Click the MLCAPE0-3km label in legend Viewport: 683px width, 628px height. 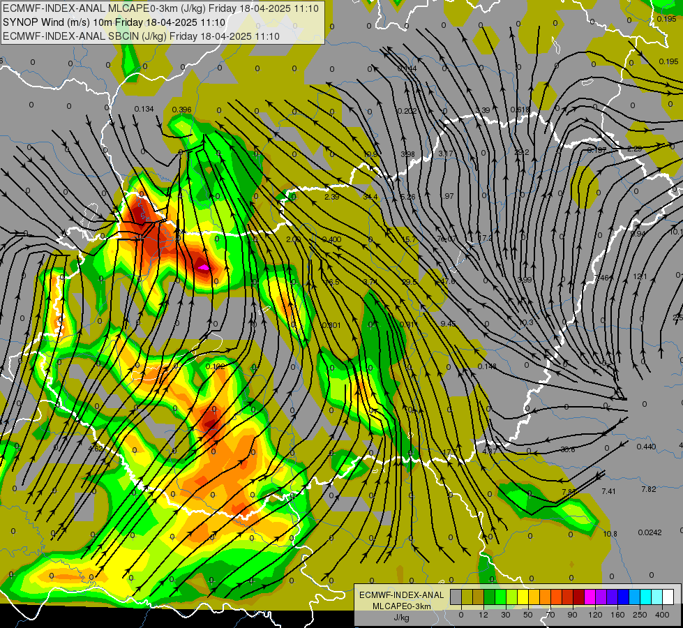[x=402, y=606]
